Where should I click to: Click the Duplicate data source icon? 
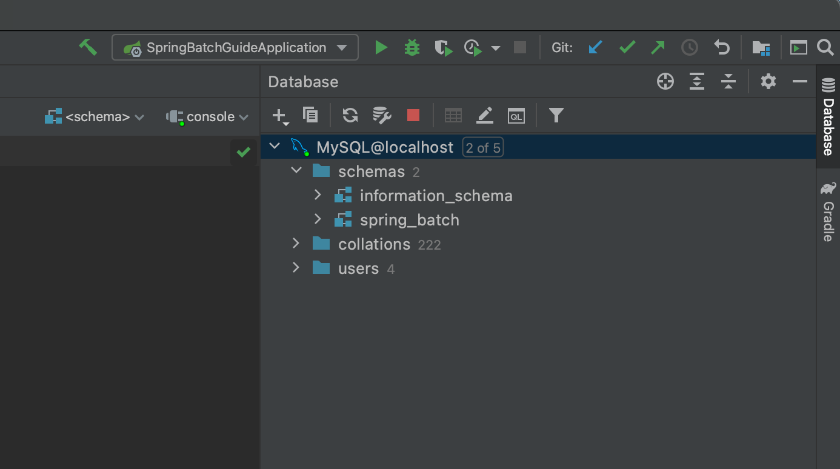(310, 115)
